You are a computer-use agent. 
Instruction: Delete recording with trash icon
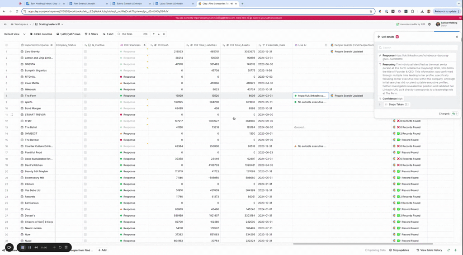(x=66, y=247)
